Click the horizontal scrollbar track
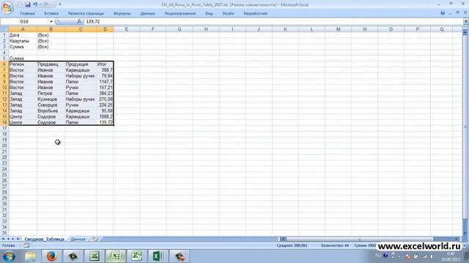 (x=371, y=239)
